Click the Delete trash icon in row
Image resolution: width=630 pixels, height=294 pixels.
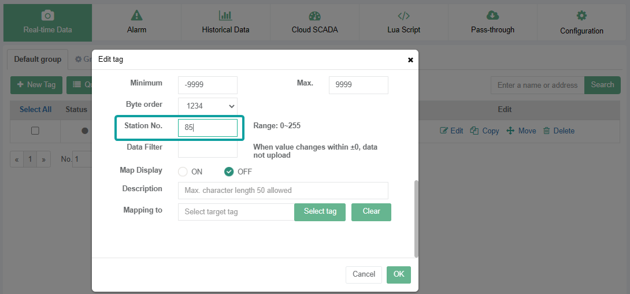click(x=546, y=131)
